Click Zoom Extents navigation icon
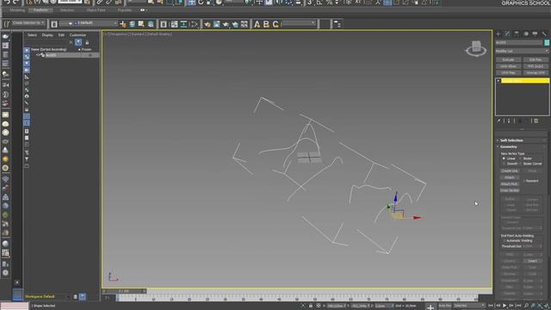 (540, 306)
